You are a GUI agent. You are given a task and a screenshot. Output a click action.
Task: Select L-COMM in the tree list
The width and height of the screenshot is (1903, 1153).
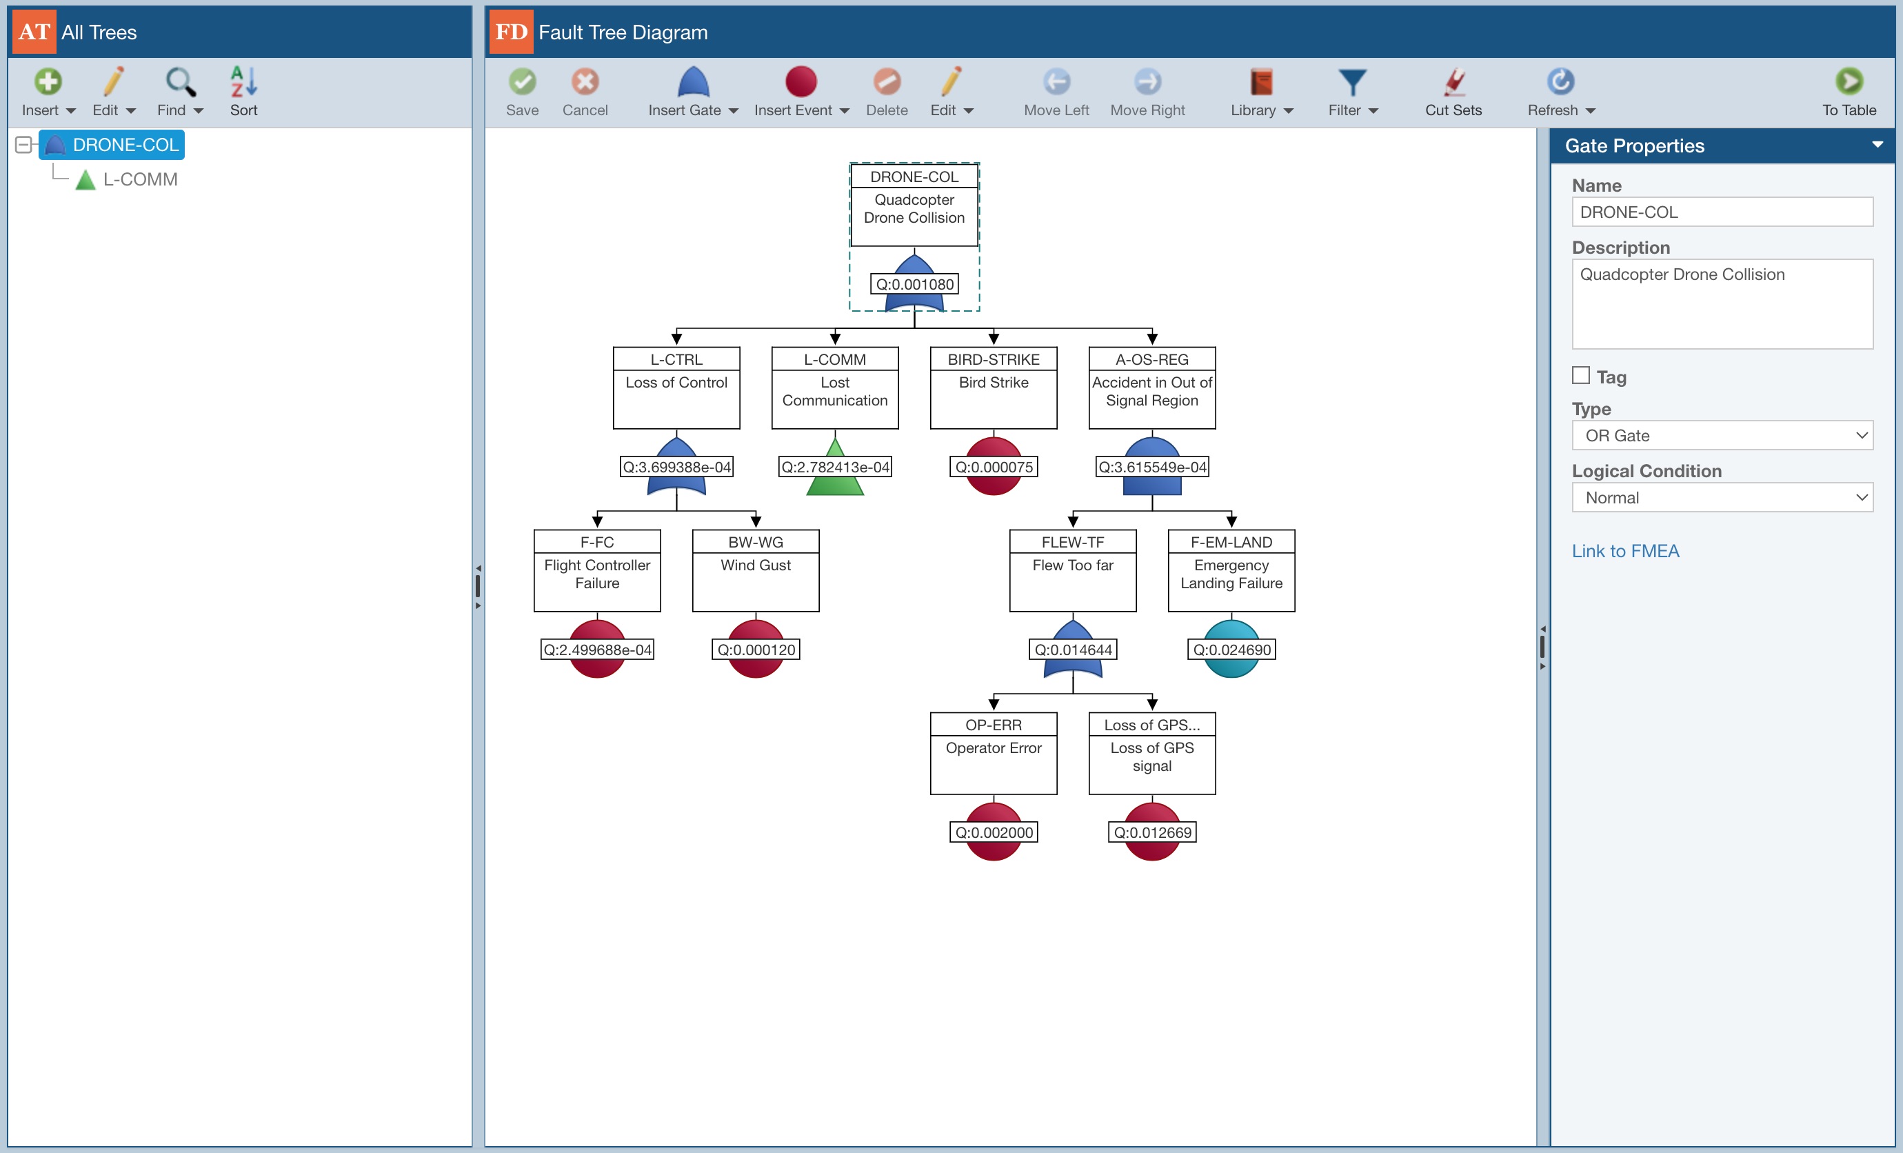point(140,180)
